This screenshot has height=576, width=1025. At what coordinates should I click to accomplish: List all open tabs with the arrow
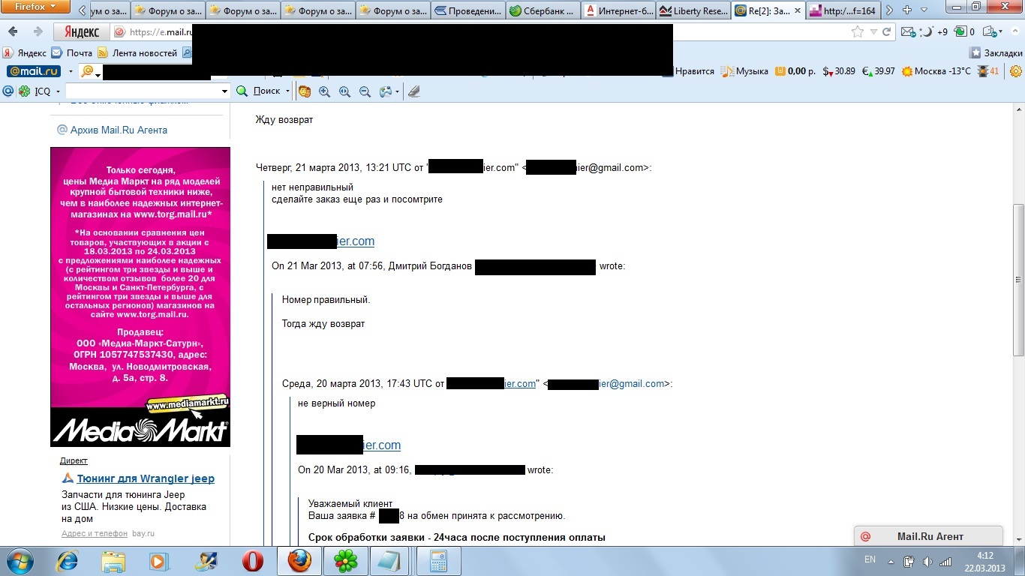[x=924, y=10]
